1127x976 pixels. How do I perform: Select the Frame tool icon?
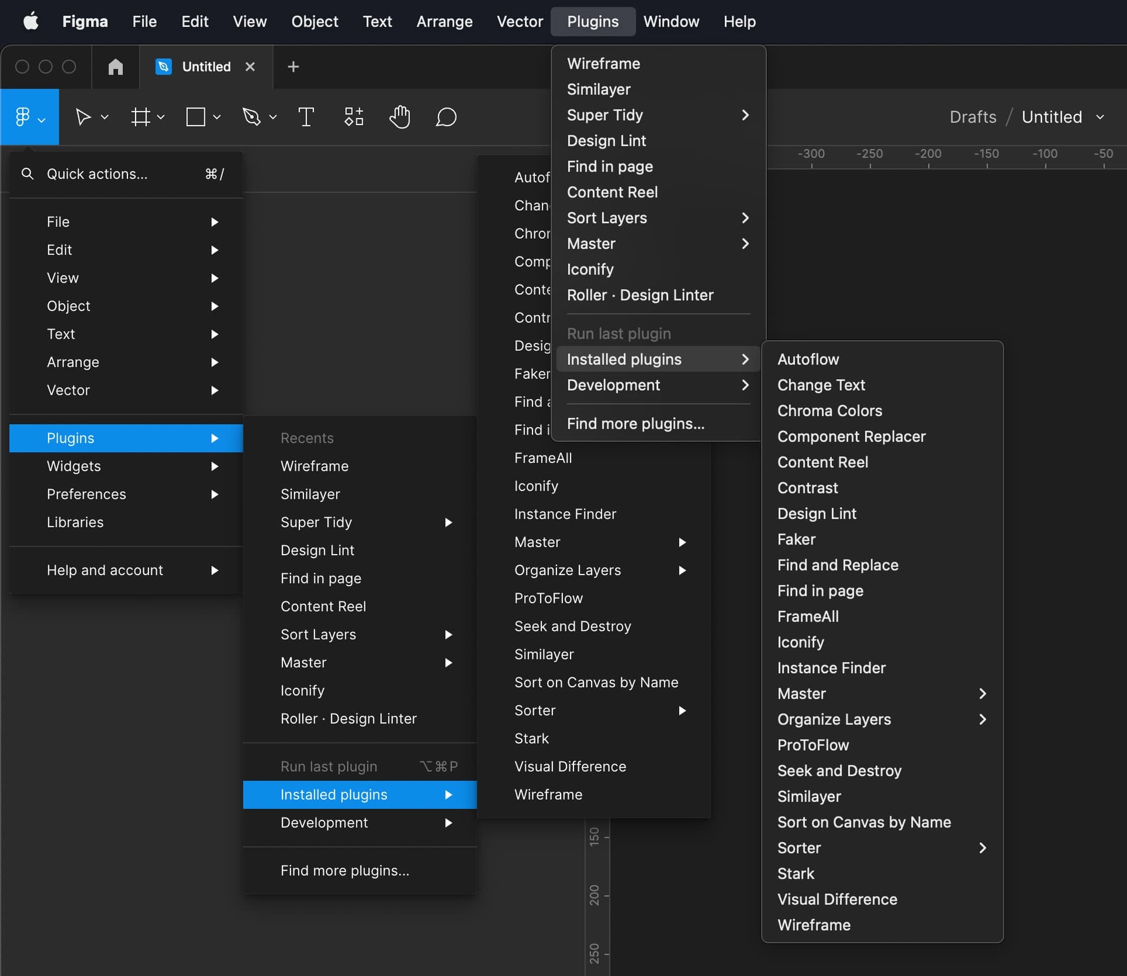(x=141, y=117)
